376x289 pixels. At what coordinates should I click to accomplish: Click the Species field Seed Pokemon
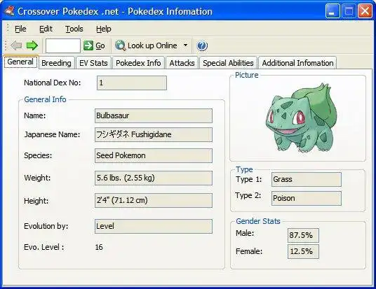coord(154,155)
